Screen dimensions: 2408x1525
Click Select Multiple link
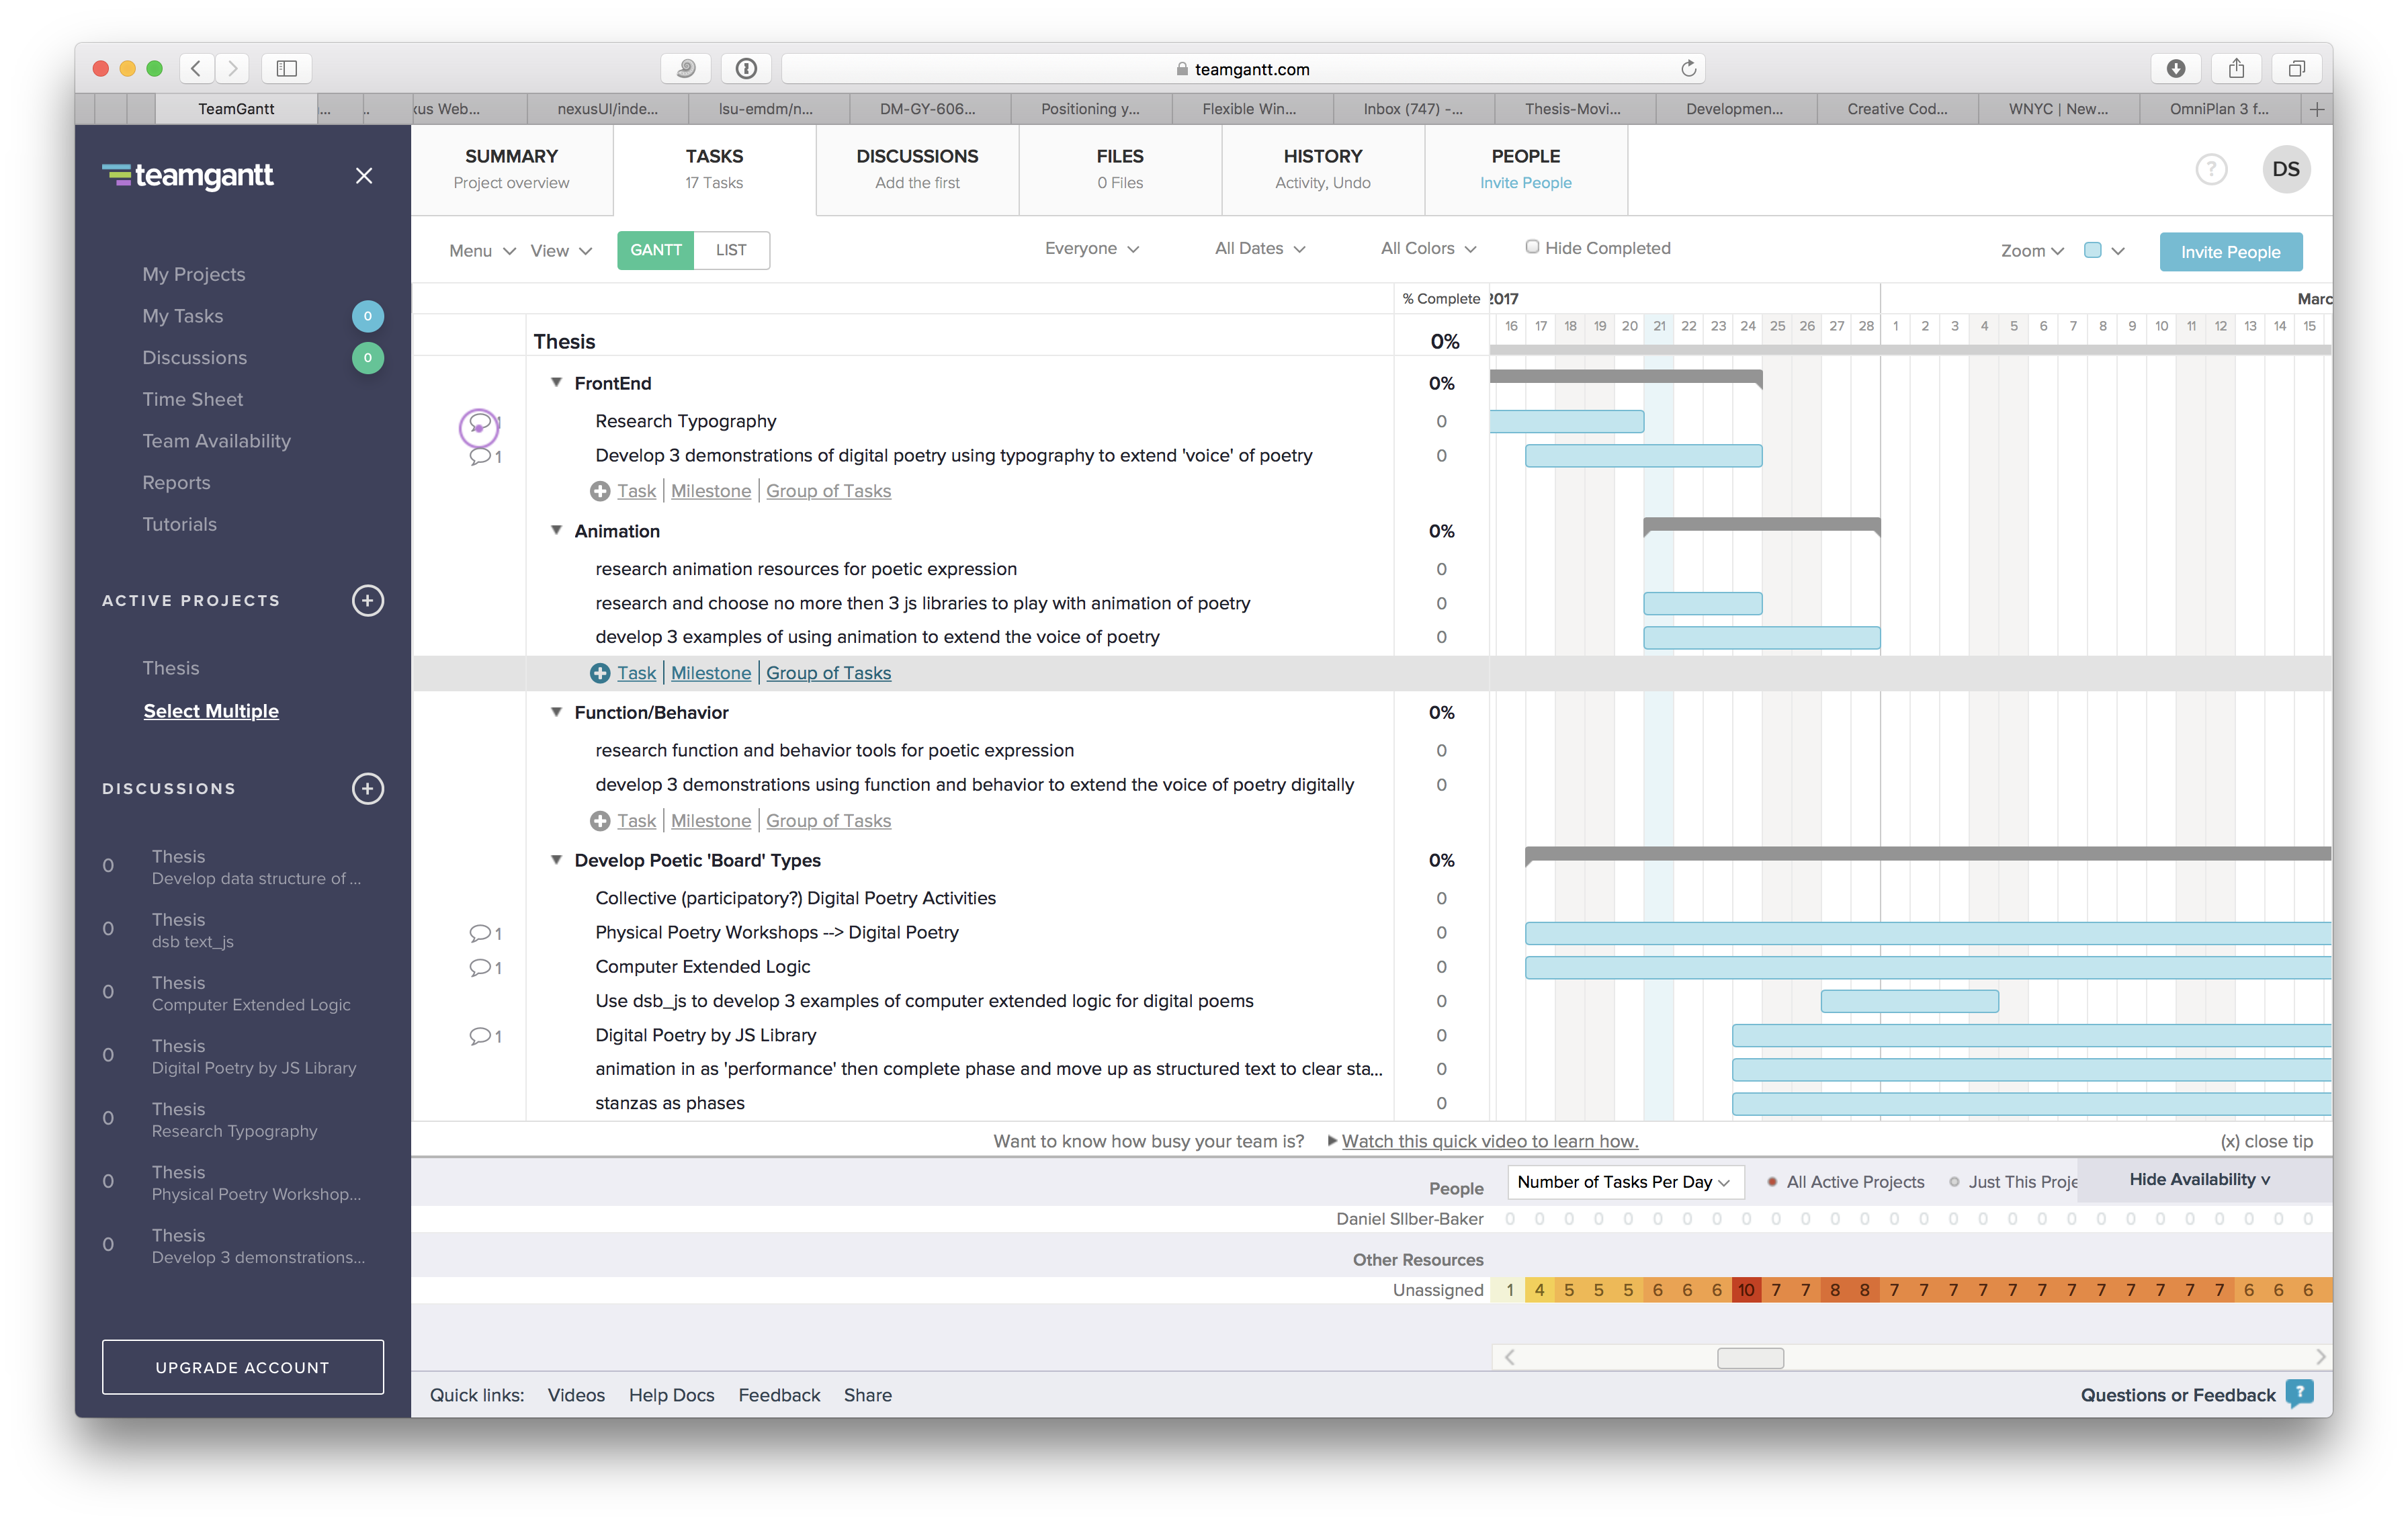(211, 710)
